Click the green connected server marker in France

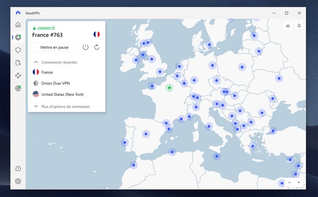pyautogui.click(x=169, y=88)
